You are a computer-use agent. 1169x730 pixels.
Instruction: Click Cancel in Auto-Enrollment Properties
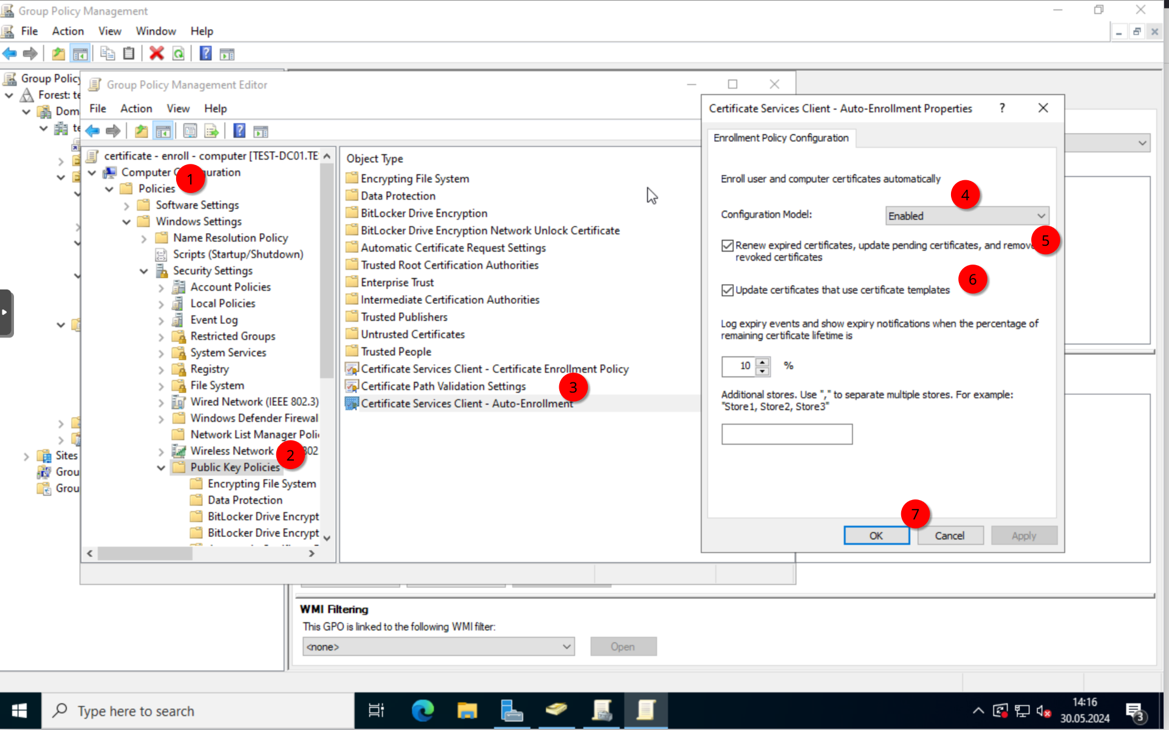click(950, 536)
